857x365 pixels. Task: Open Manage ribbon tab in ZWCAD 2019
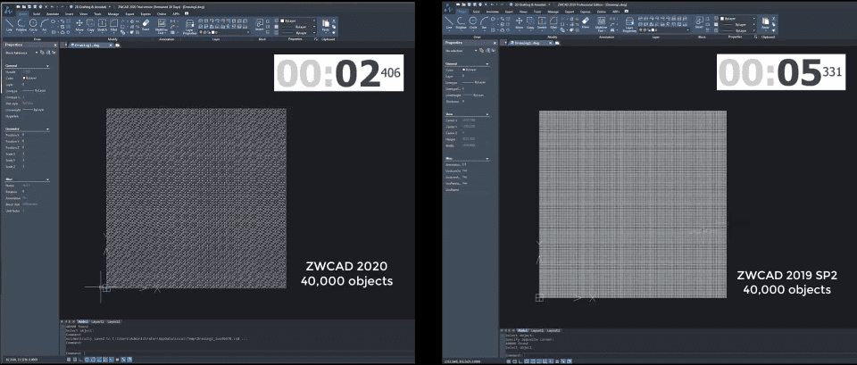[553, 12]
